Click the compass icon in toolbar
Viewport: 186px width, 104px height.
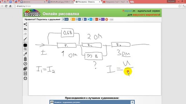tap(25, 64)
